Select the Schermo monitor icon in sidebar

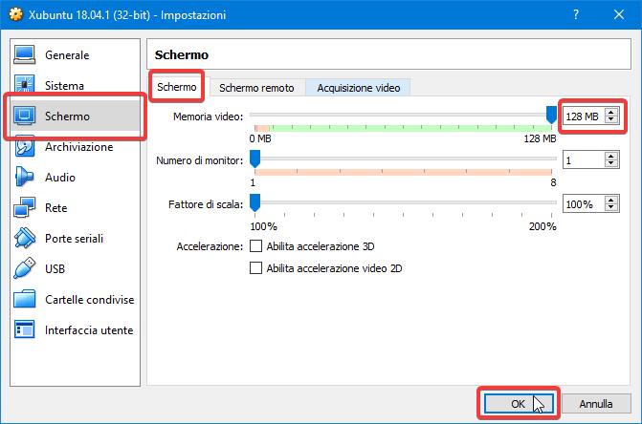pos(25,116)
